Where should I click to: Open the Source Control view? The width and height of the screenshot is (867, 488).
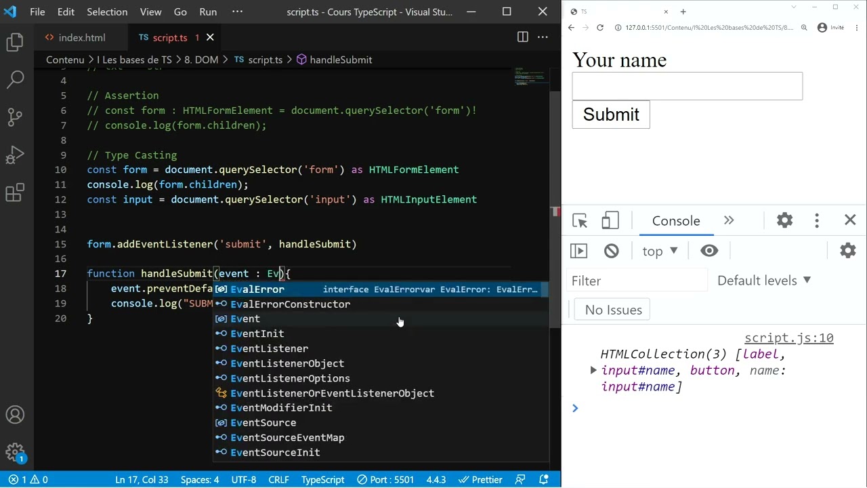click(15, 117)
